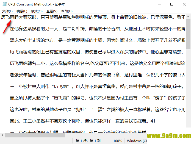Click line starting 而之所以被人起了个
The height and width of the screenshot is (144, 191).
tap(97, 98)
